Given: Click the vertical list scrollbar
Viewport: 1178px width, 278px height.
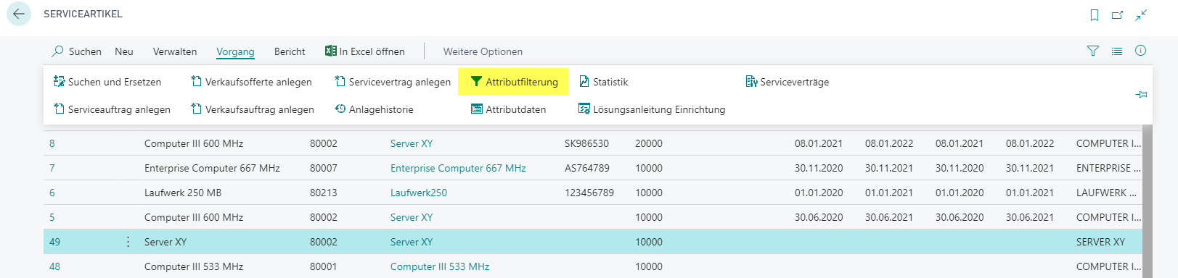Looking at the screenshot, I should tap(1148, 201).
